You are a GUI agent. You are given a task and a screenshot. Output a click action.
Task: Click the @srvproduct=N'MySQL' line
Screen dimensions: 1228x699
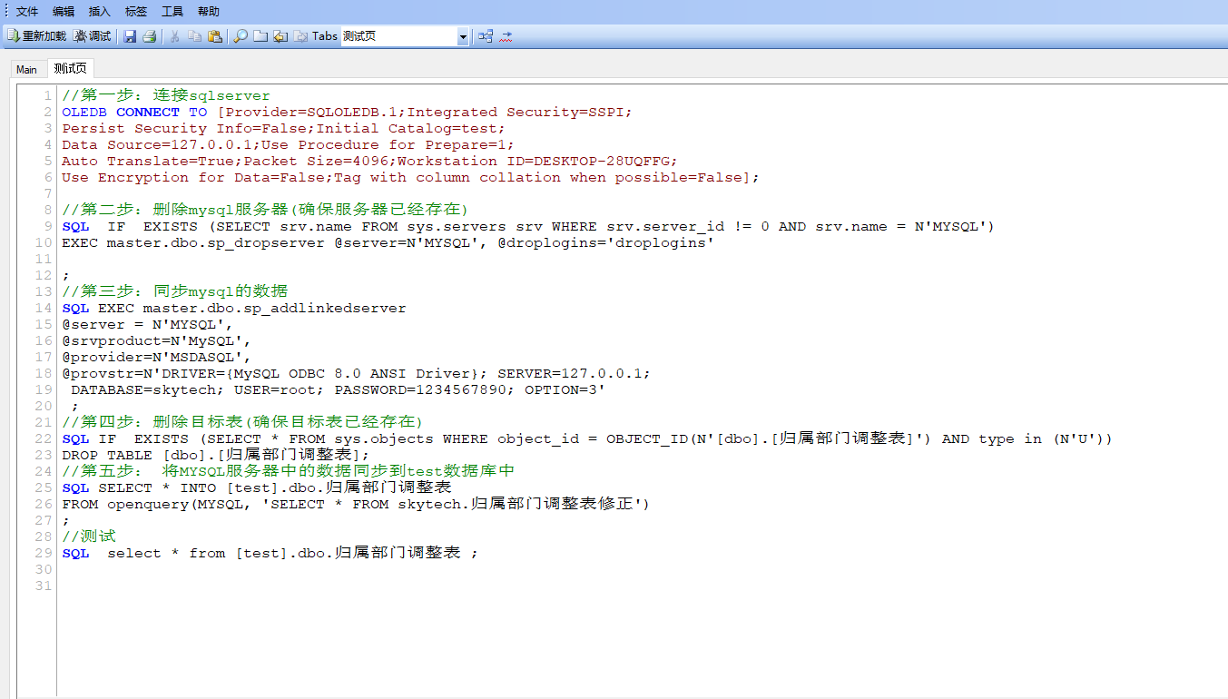click(x=156, y=340)
